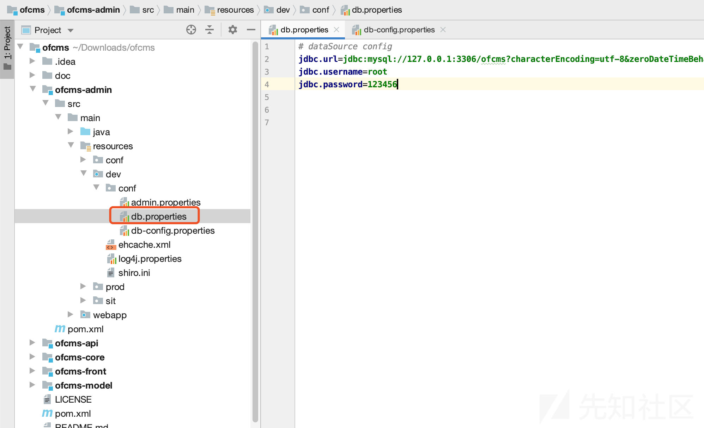Click the Project panel vertical scrollbar

(255, 232)
